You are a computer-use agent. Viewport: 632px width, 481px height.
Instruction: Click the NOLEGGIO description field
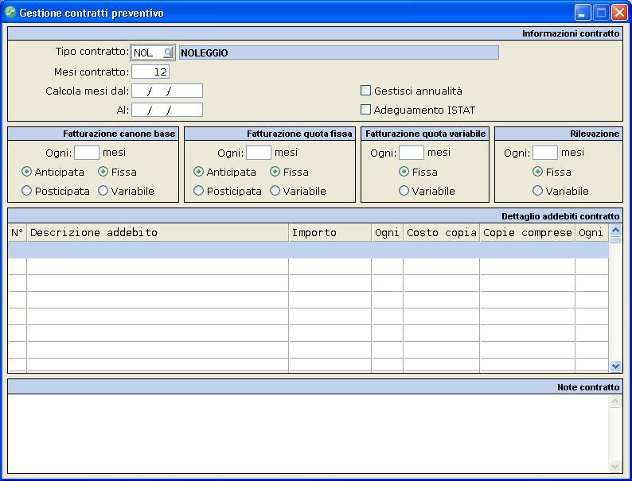click(338, 52)
